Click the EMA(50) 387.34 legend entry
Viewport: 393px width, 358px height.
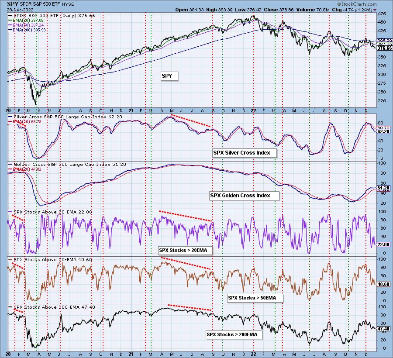pyautogui.click(x=26, y=25)
